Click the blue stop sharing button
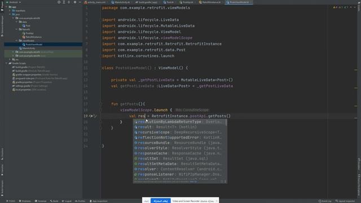361x203 pixels. pyautogui.click(x=160, y=201)
